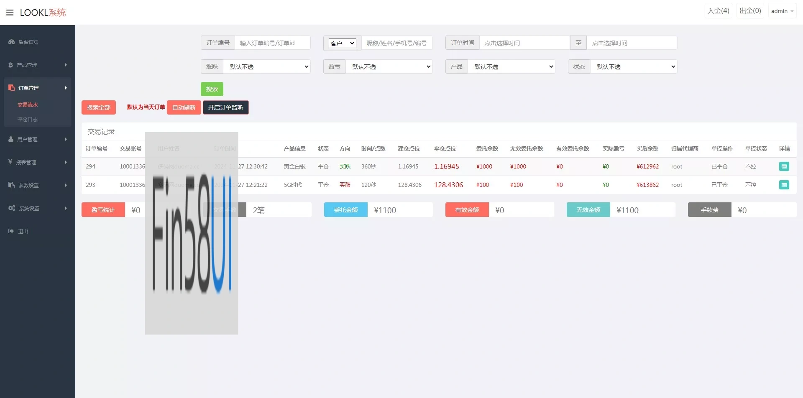Toggle 开启订单监听 order monitoring
Screen dimensions: 803x398
pos(225,107)
